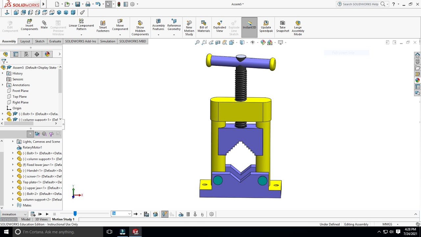The image size is (421, 237).
Task: Create a New Motion Study
Action: (189, 28)
